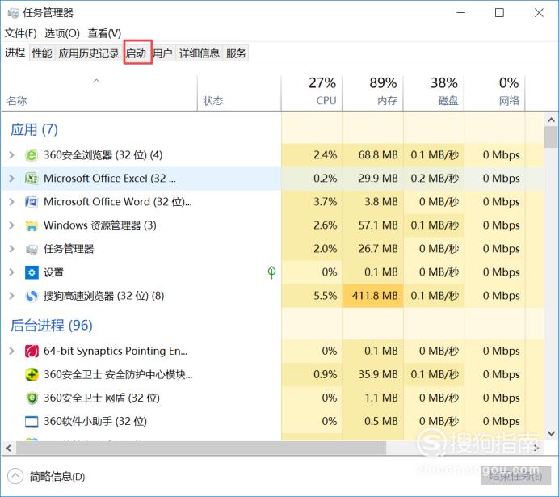The image size is (559, 497).
Task: Switch to the 用户 tab
Action: click(x=162, y=53)
